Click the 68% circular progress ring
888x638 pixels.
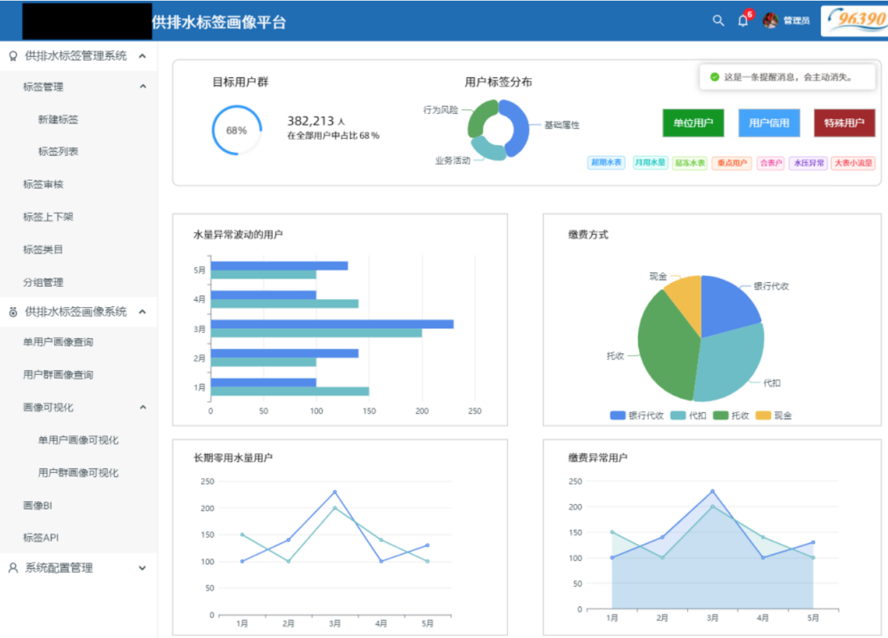click(236, 130)
